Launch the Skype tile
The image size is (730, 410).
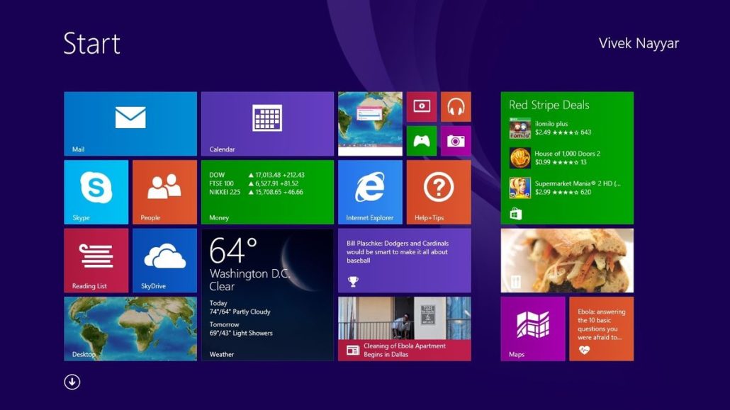click(96, 192)
